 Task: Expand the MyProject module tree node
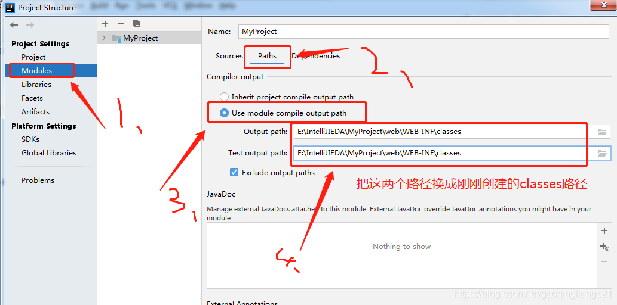point(104,38)
